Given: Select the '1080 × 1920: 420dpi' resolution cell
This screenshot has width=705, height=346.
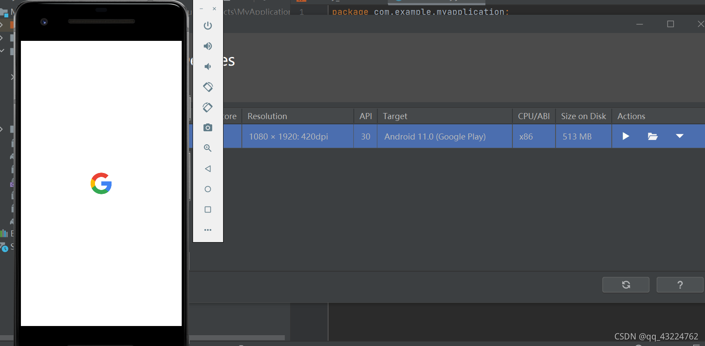Looking at the screenshot, I should (298, 136).
